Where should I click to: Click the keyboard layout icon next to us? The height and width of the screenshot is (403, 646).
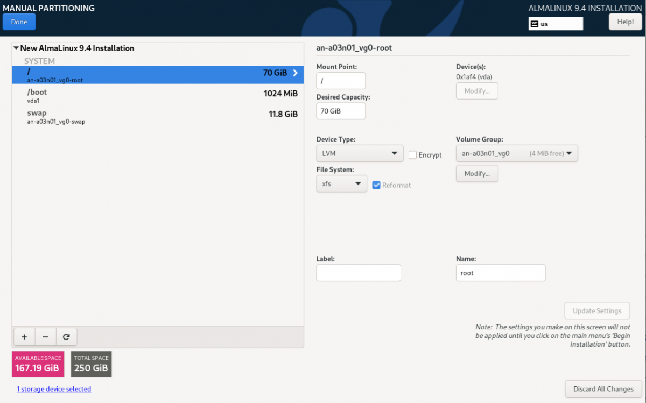click(x=534, y=24)
